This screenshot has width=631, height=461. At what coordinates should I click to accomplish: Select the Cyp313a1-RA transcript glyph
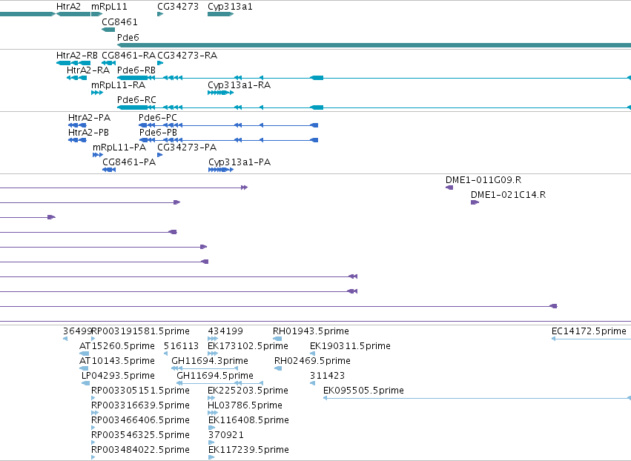tap(220, 93)
